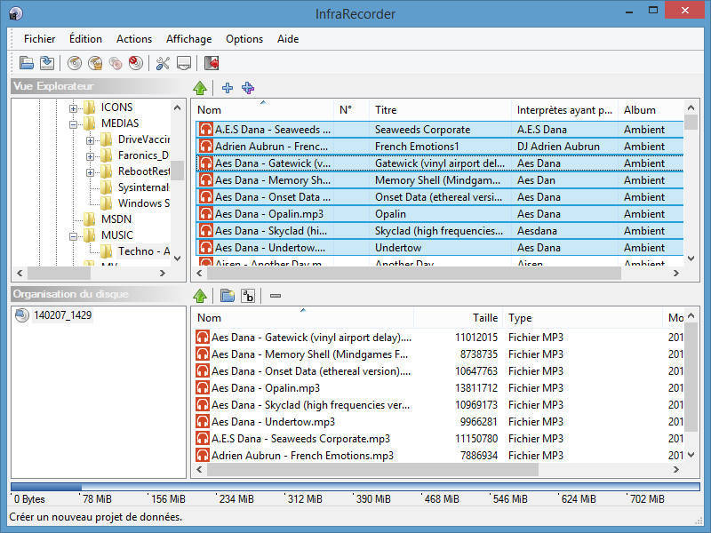Click the Save project toolbar icon
The image size is (711, 533).
(x=47, y=63)
